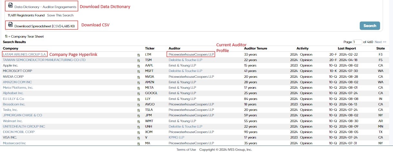Click the 90 years tenure cell
The width and height of the screenshot is (393, 152).
[251, 132]
